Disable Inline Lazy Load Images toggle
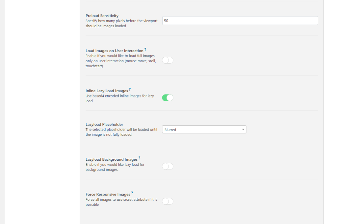 point(168,98)
